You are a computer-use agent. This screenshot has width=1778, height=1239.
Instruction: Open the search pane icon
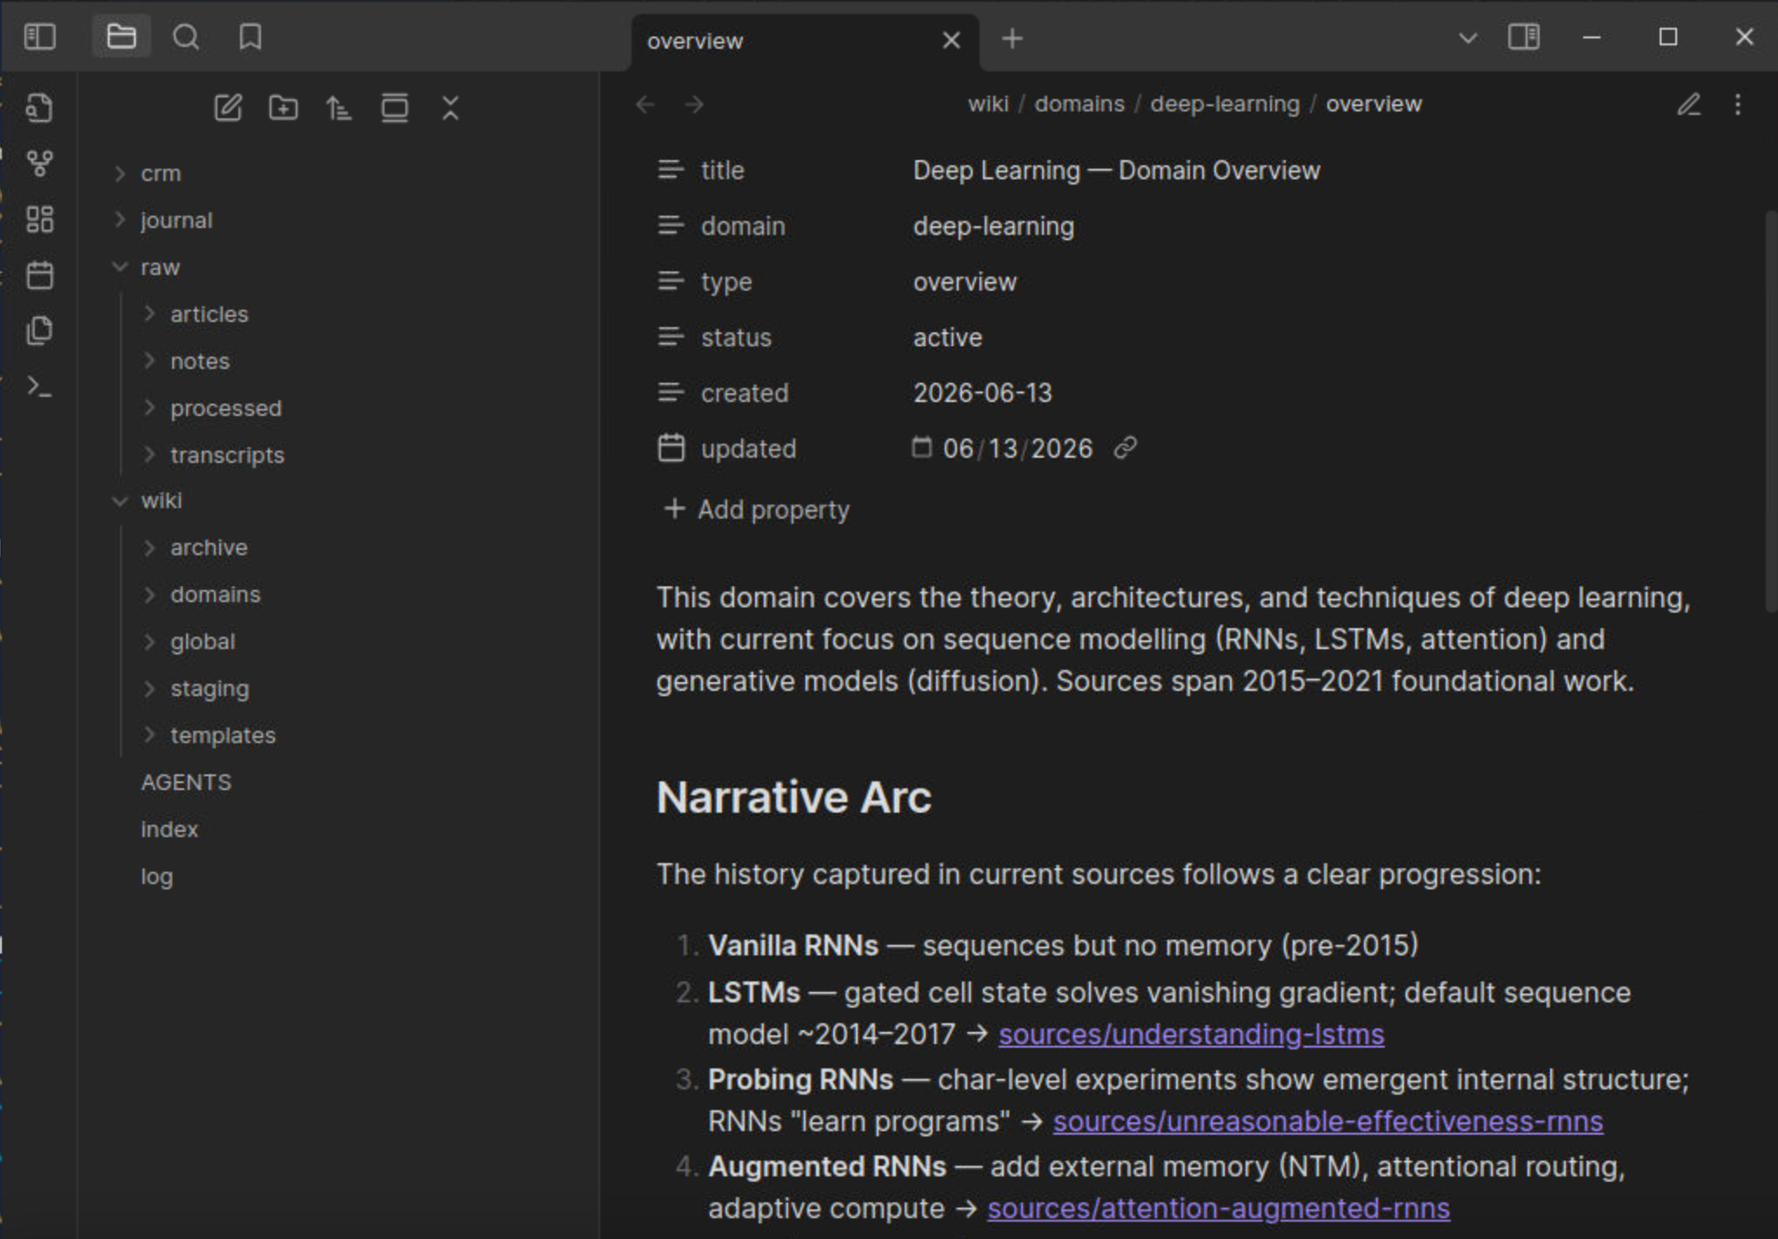185,37
